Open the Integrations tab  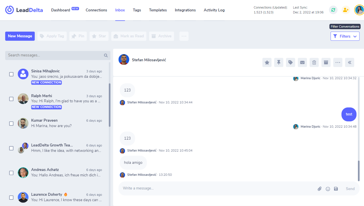(185, 10)
